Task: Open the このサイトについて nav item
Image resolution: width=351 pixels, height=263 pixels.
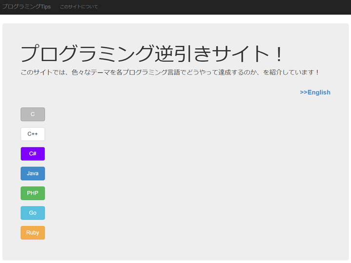Action: pos(79,7)
